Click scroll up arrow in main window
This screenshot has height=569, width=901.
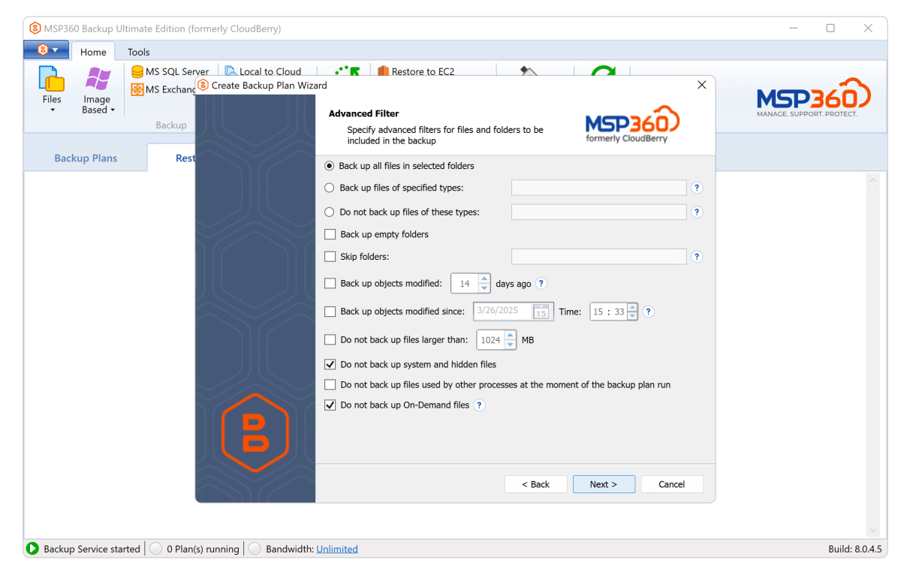pyautogui.click(x=872, y=180)
